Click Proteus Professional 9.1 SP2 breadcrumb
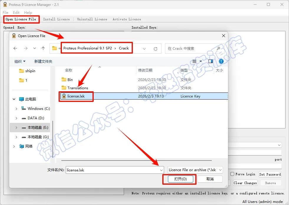 tap(87, 48)
